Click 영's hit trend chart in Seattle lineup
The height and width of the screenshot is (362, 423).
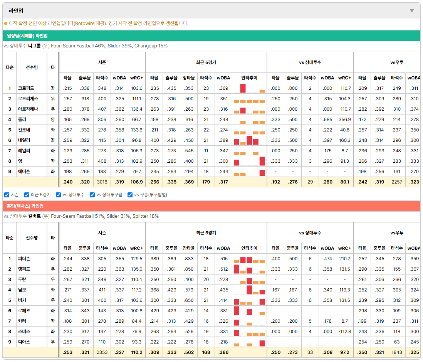point(249,161)
